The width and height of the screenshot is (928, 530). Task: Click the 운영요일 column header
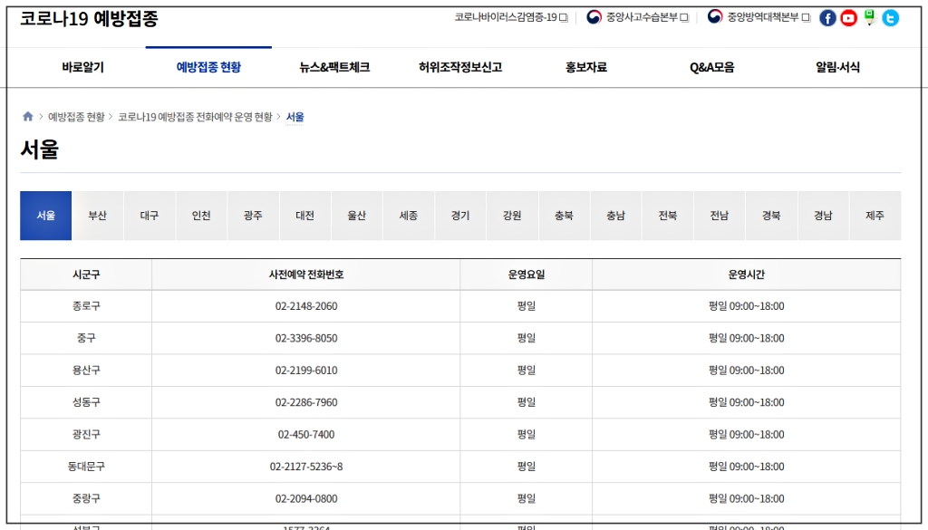pyautogui.click(x=527, y=275)
